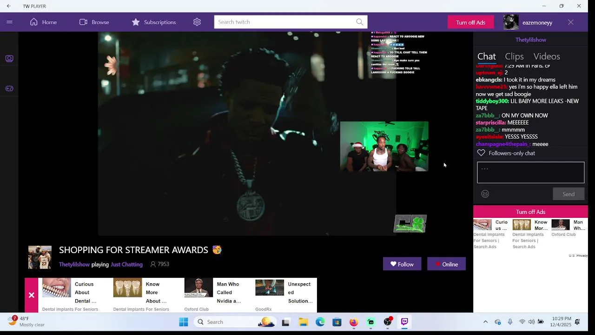Screen dimensions: 595x335
Task: Open the emoji picker in chat
Action: (x=485, y=194)
